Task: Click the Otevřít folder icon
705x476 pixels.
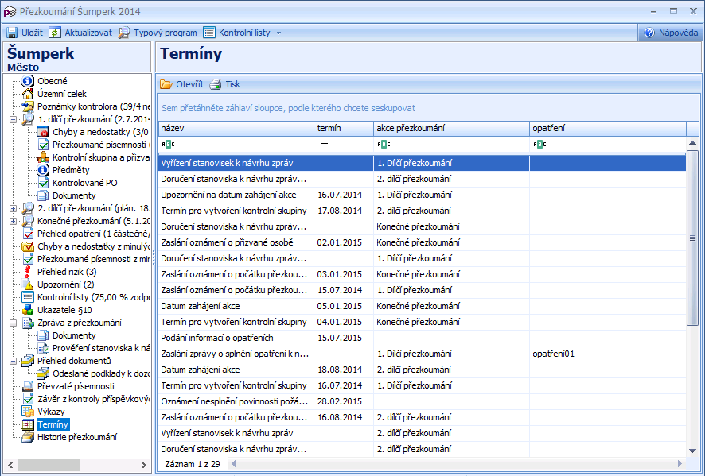Action: [x=166, y=84]
